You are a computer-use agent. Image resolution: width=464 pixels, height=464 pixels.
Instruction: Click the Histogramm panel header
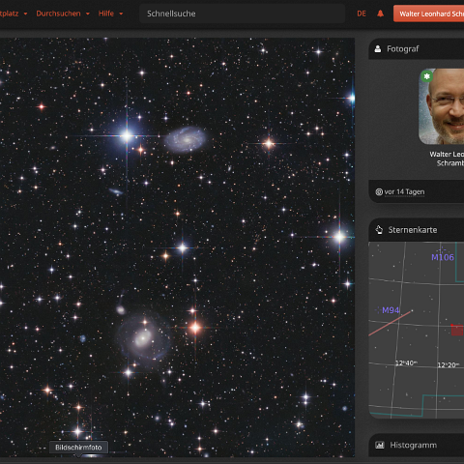[x=417, y=445]
